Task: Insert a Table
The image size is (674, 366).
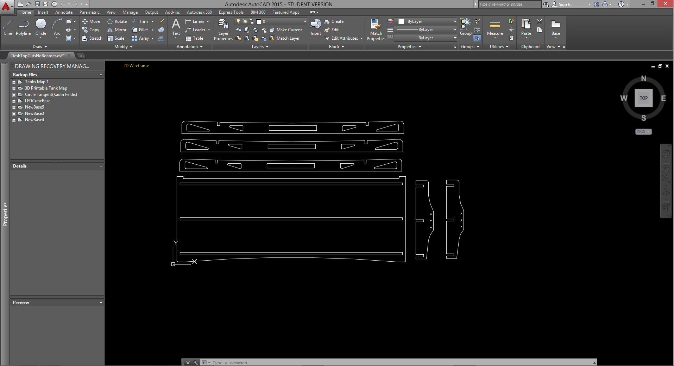Action: (x=194, y=38)
